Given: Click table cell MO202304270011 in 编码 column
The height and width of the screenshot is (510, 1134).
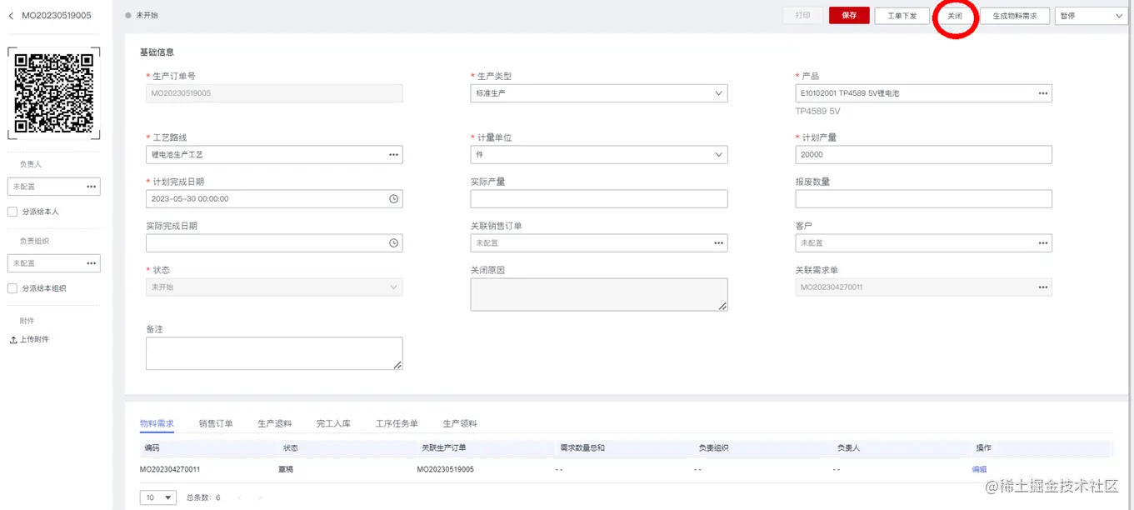Looking at the screenshot, I should pos(170,470).
